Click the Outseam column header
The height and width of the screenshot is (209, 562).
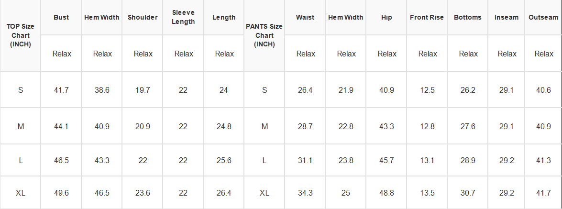[x=543, y=17]
